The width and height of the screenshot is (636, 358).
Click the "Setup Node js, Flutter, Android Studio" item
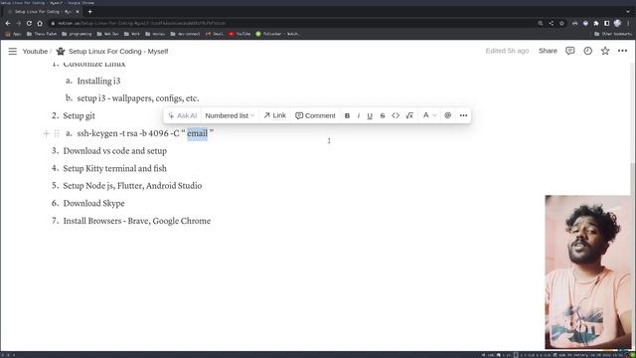pyautogui.click(x=132, y=186)
